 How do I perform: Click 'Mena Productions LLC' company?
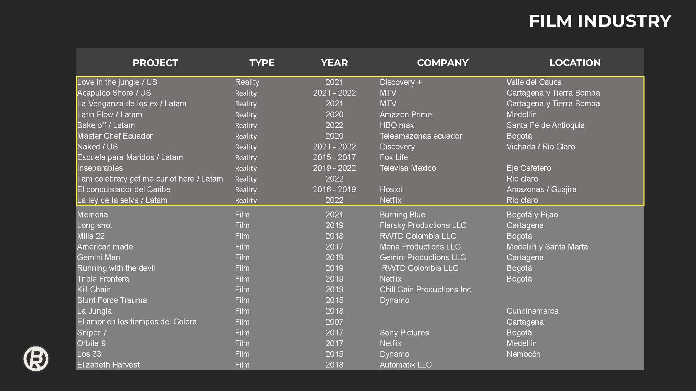point(420,247)
